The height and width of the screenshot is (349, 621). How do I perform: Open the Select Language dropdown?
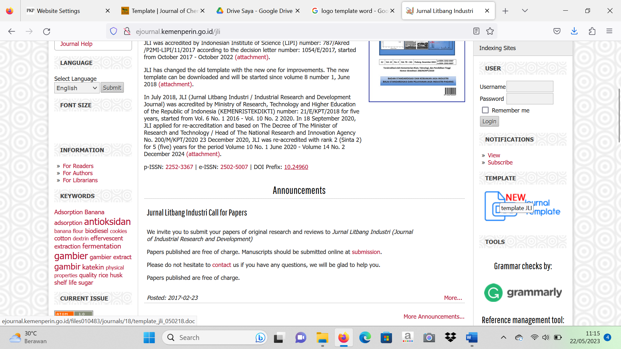pos(77,88)
